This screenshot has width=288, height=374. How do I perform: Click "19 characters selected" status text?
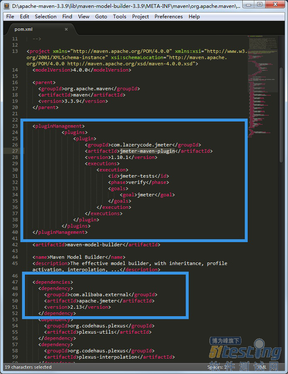click(28, 367)
